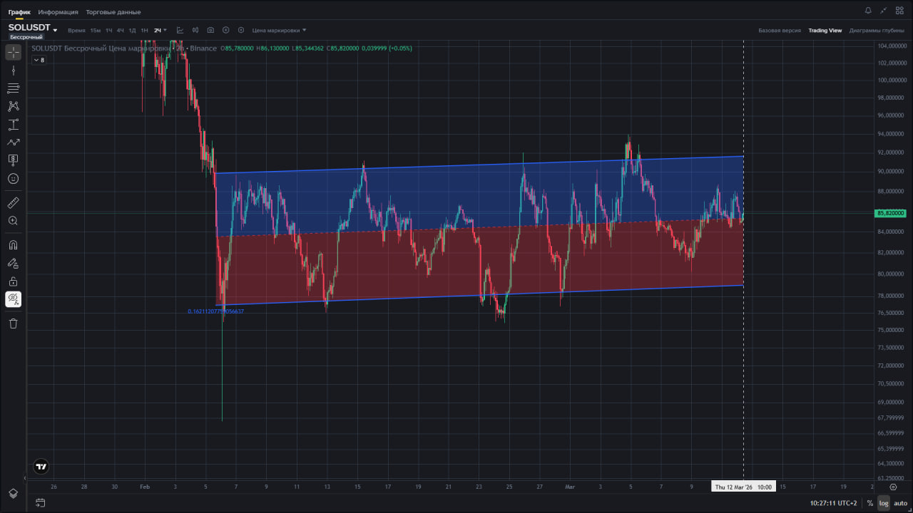Screen dimensions: 913x513
Task: Click the zoom-in magnifier tool
Action: pyautogui.click(x=13, y=221)
